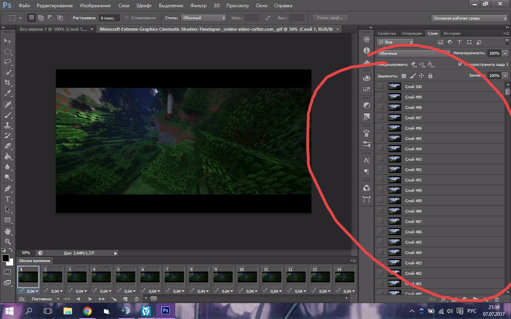Switch layer filtering on or off
511x319 pixels.
click(x=507, y=42)
